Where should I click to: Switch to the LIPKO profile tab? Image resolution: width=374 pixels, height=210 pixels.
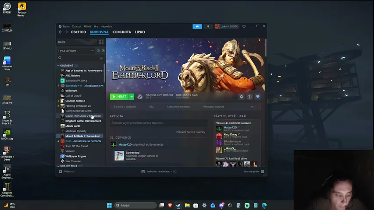[x=140, y=32]
